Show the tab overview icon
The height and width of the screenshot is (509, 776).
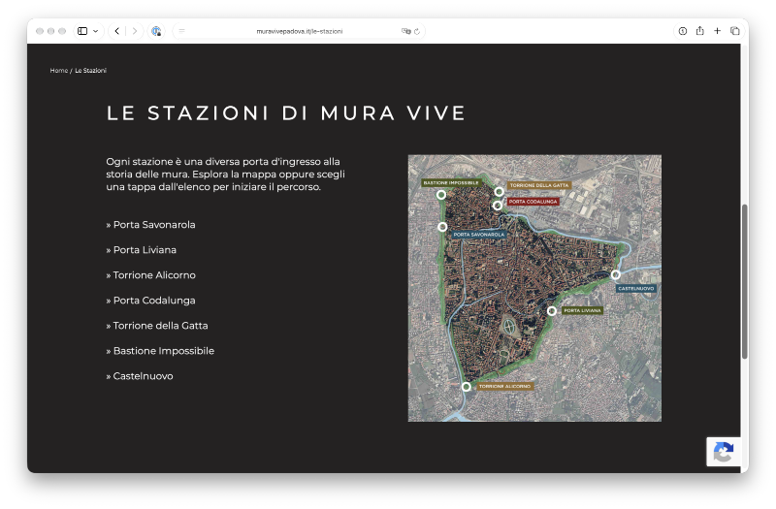point(735,31)
